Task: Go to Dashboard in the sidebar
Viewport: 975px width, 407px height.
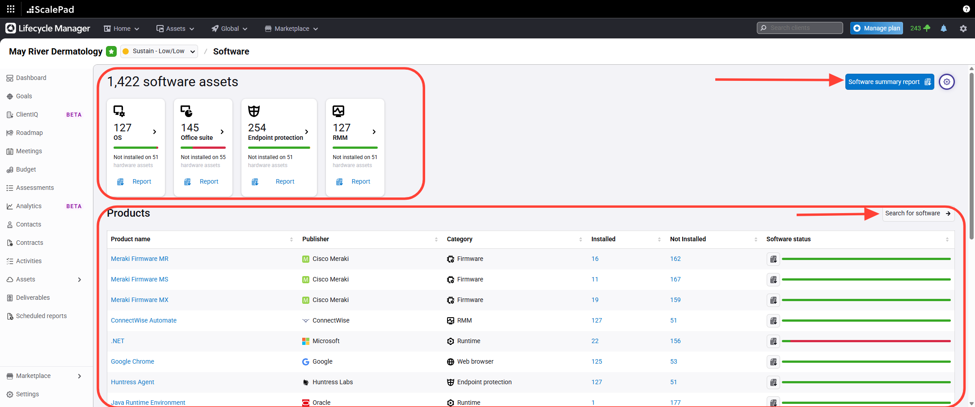Action: tap(31, 78)
